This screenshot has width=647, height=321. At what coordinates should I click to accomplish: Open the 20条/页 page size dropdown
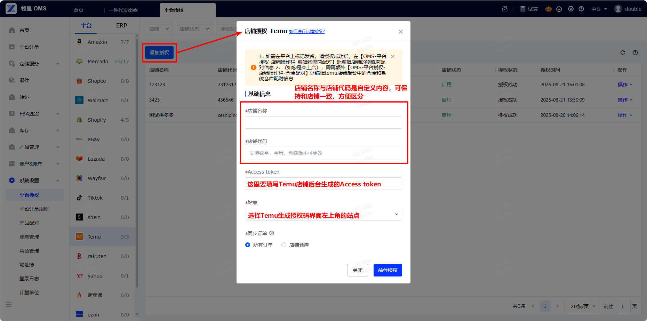point(582,306)
